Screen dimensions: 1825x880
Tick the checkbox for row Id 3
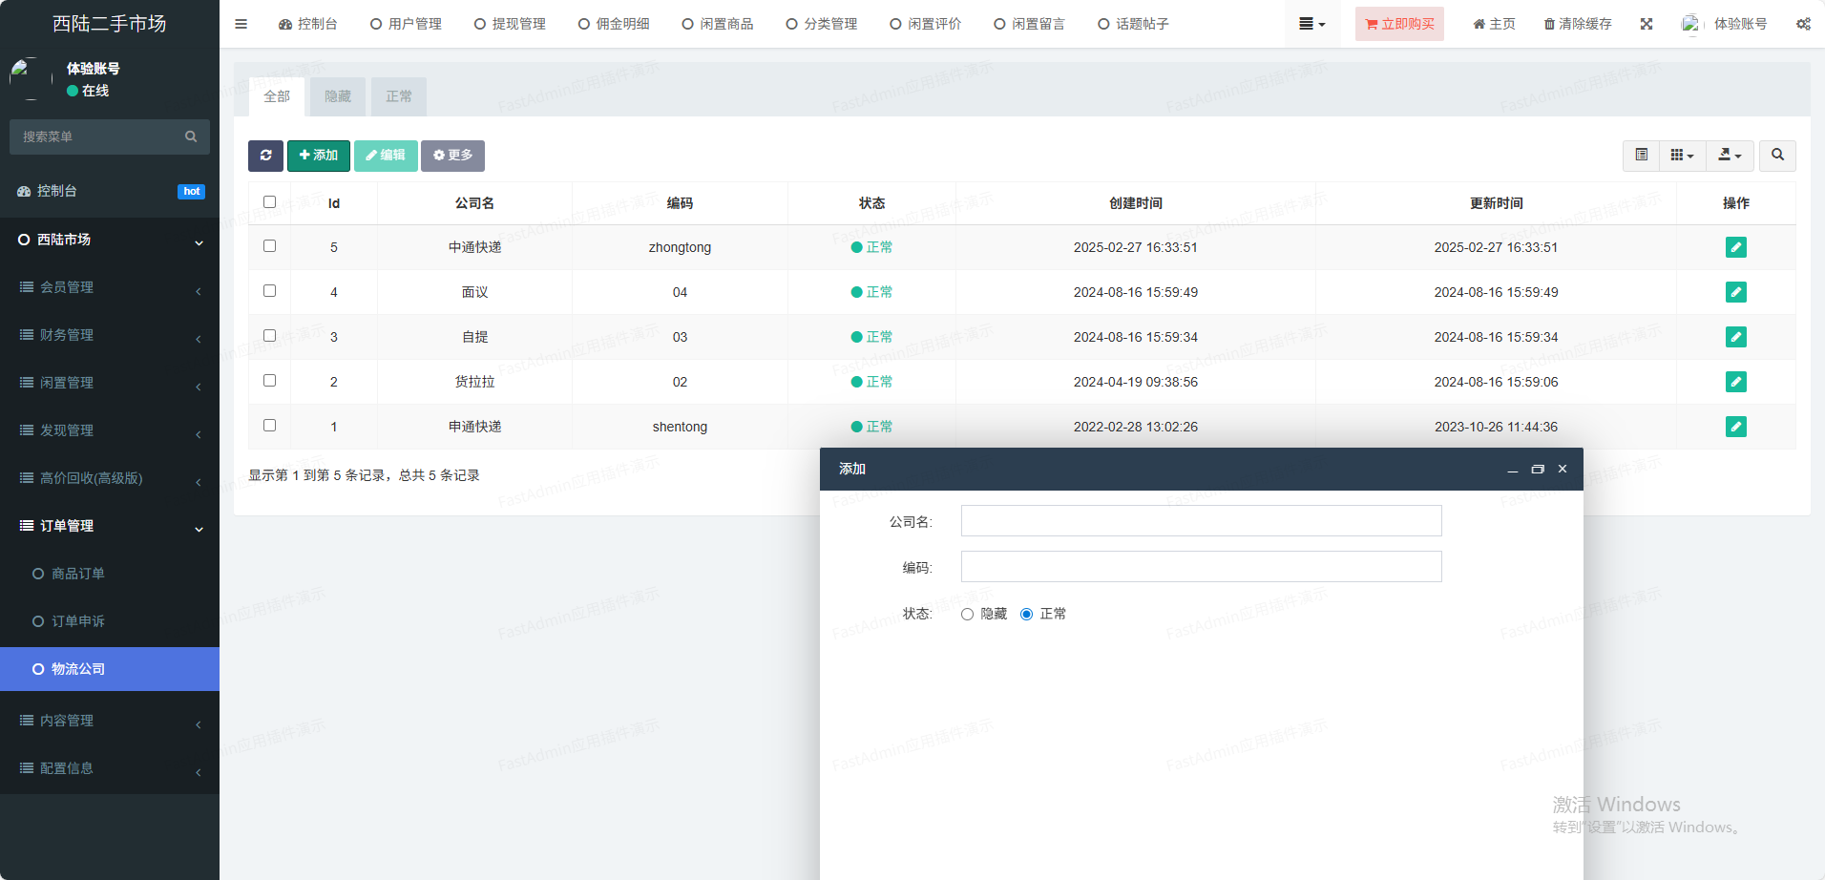click(269, 336)
